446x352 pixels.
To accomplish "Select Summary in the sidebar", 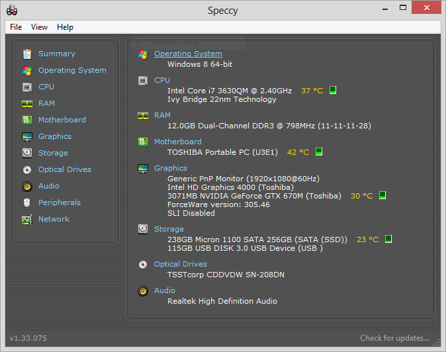I will [x=57, y=54].
